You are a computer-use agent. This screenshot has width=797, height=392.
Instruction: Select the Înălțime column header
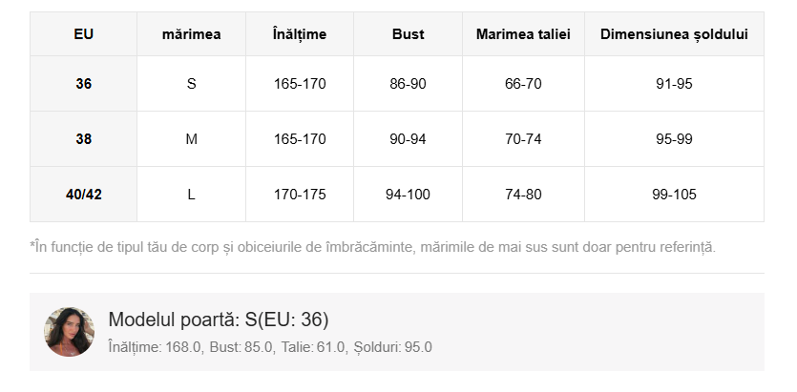(300, 34)
